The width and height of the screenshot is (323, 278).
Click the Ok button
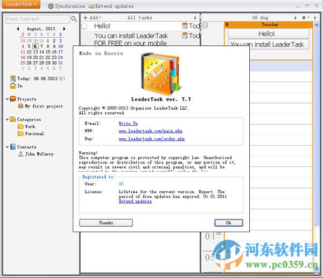(229, 222)
